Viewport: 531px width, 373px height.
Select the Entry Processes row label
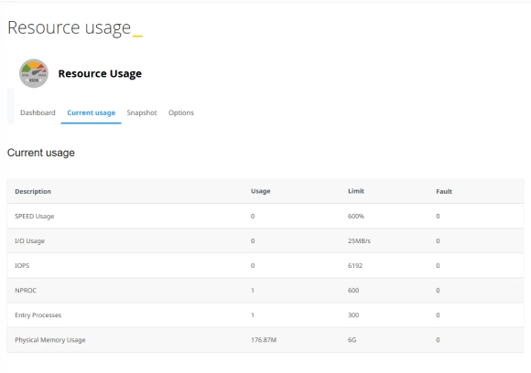click(x=38, y=314)
